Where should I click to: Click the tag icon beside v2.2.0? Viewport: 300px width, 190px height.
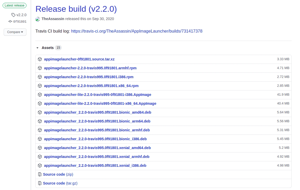click(13, 15)
